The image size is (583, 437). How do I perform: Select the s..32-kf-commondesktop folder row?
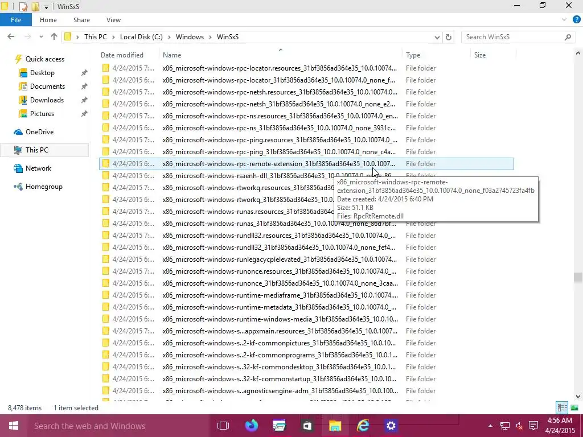pos(306,367)
